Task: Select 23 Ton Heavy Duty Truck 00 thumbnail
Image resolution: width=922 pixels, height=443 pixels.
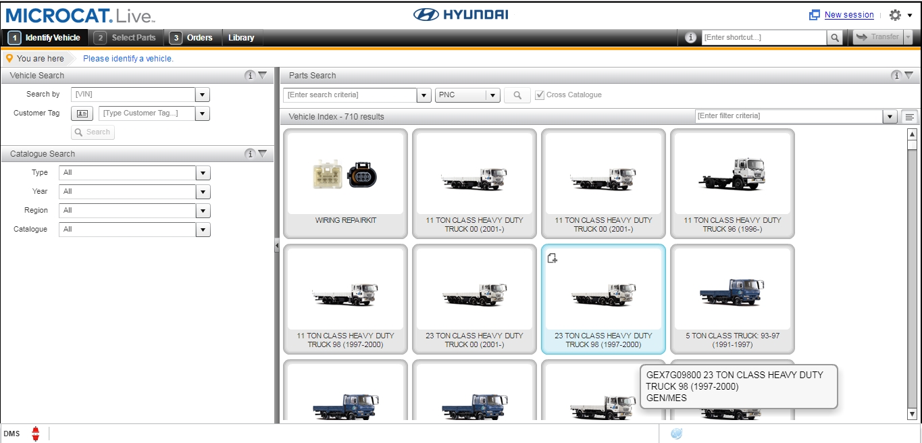Action: (474, 299)
